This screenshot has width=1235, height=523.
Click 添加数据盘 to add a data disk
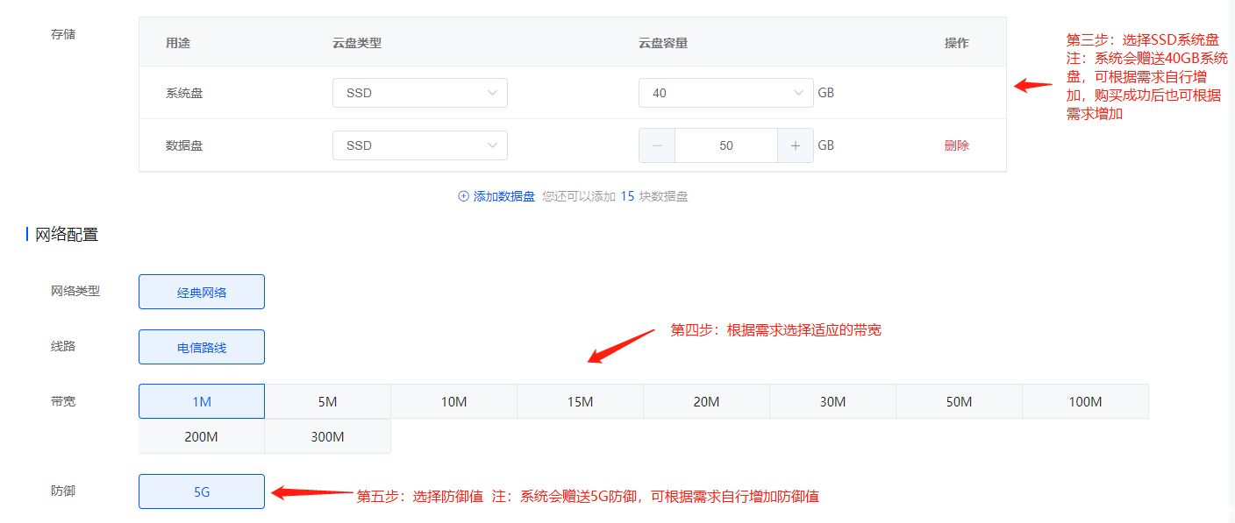point(497,196)
